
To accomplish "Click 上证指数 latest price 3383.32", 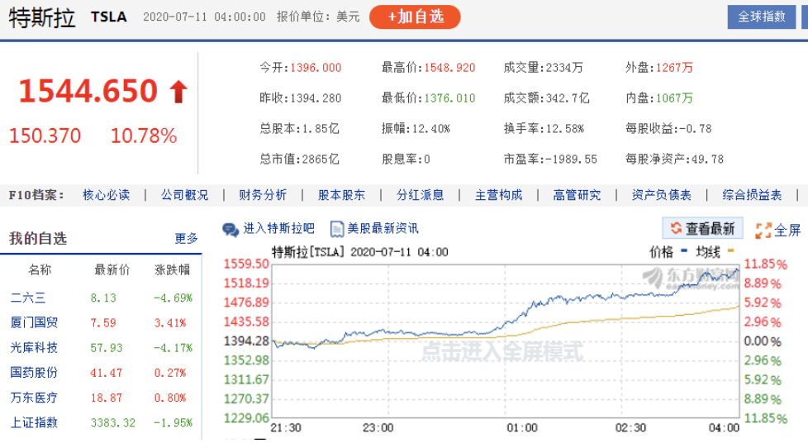I will 113,423.
